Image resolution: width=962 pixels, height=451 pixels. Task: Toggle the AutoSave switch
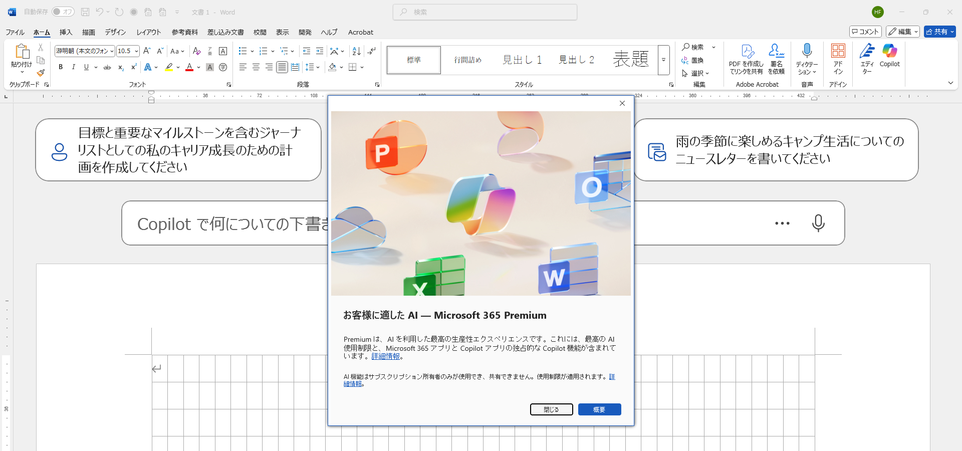tap(63, 12)
